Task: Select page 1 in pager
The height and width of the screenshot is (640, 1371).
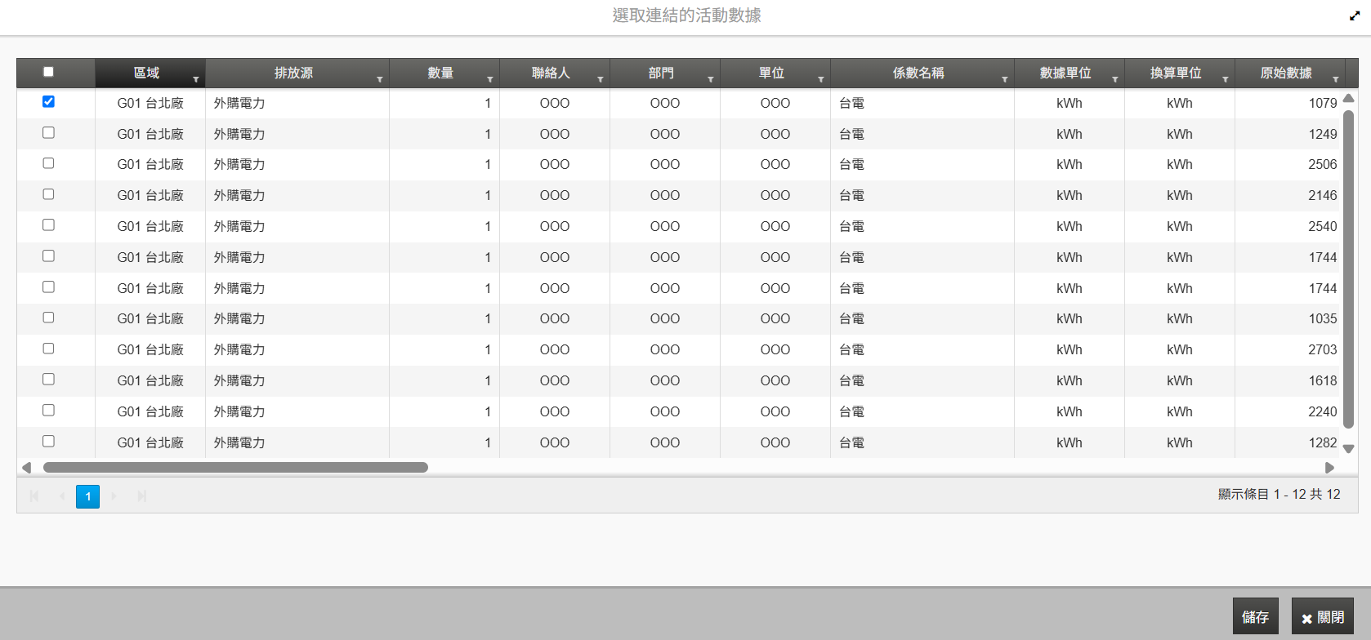Action: click(88, 496)
